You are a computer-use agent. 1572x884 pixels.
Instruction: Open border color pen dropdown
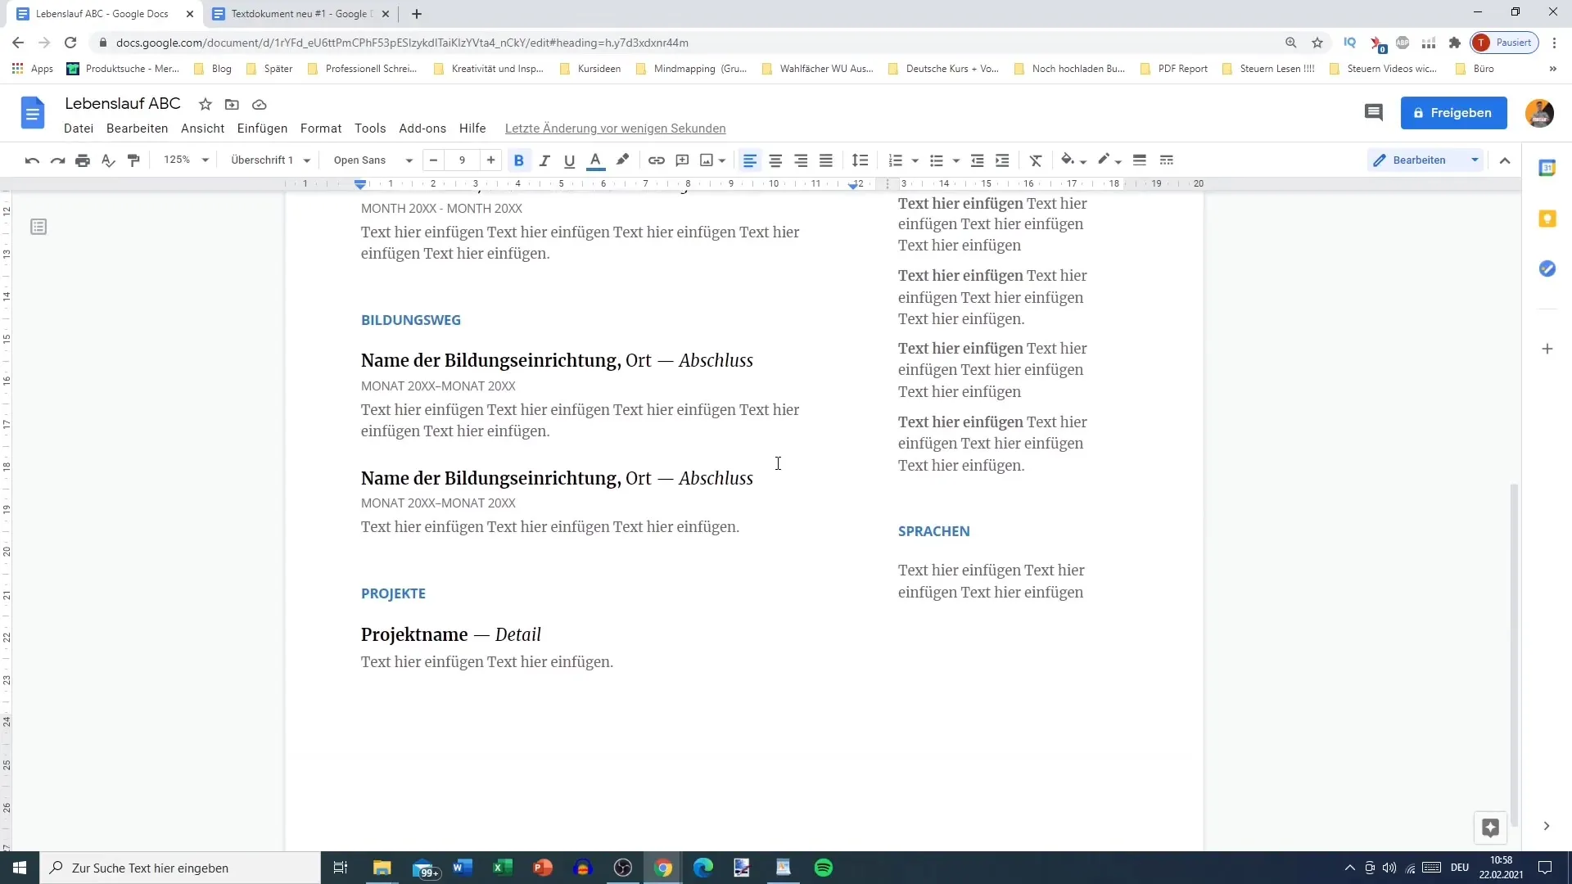tap(1109, 160)
